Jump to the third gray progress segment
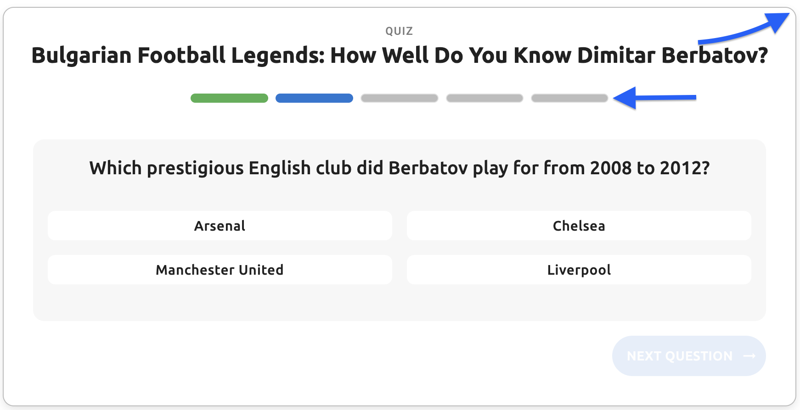This screenshot has width=800, height=410. click(x=400, y=98)
